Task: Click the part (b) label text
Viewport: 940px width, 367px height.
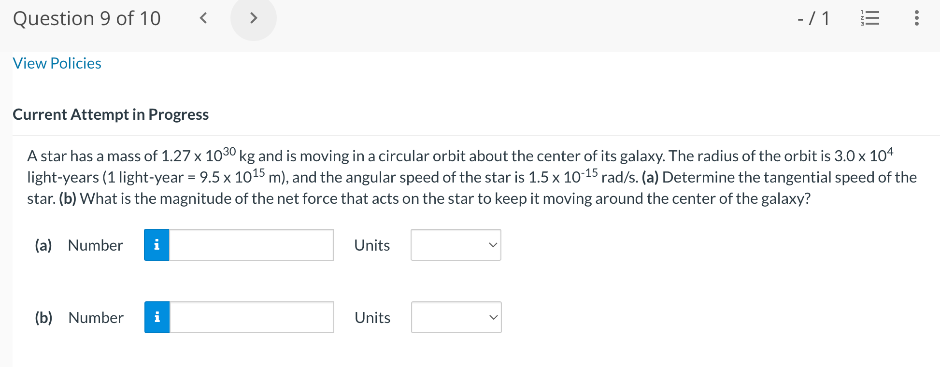Action: click(43, 317)
